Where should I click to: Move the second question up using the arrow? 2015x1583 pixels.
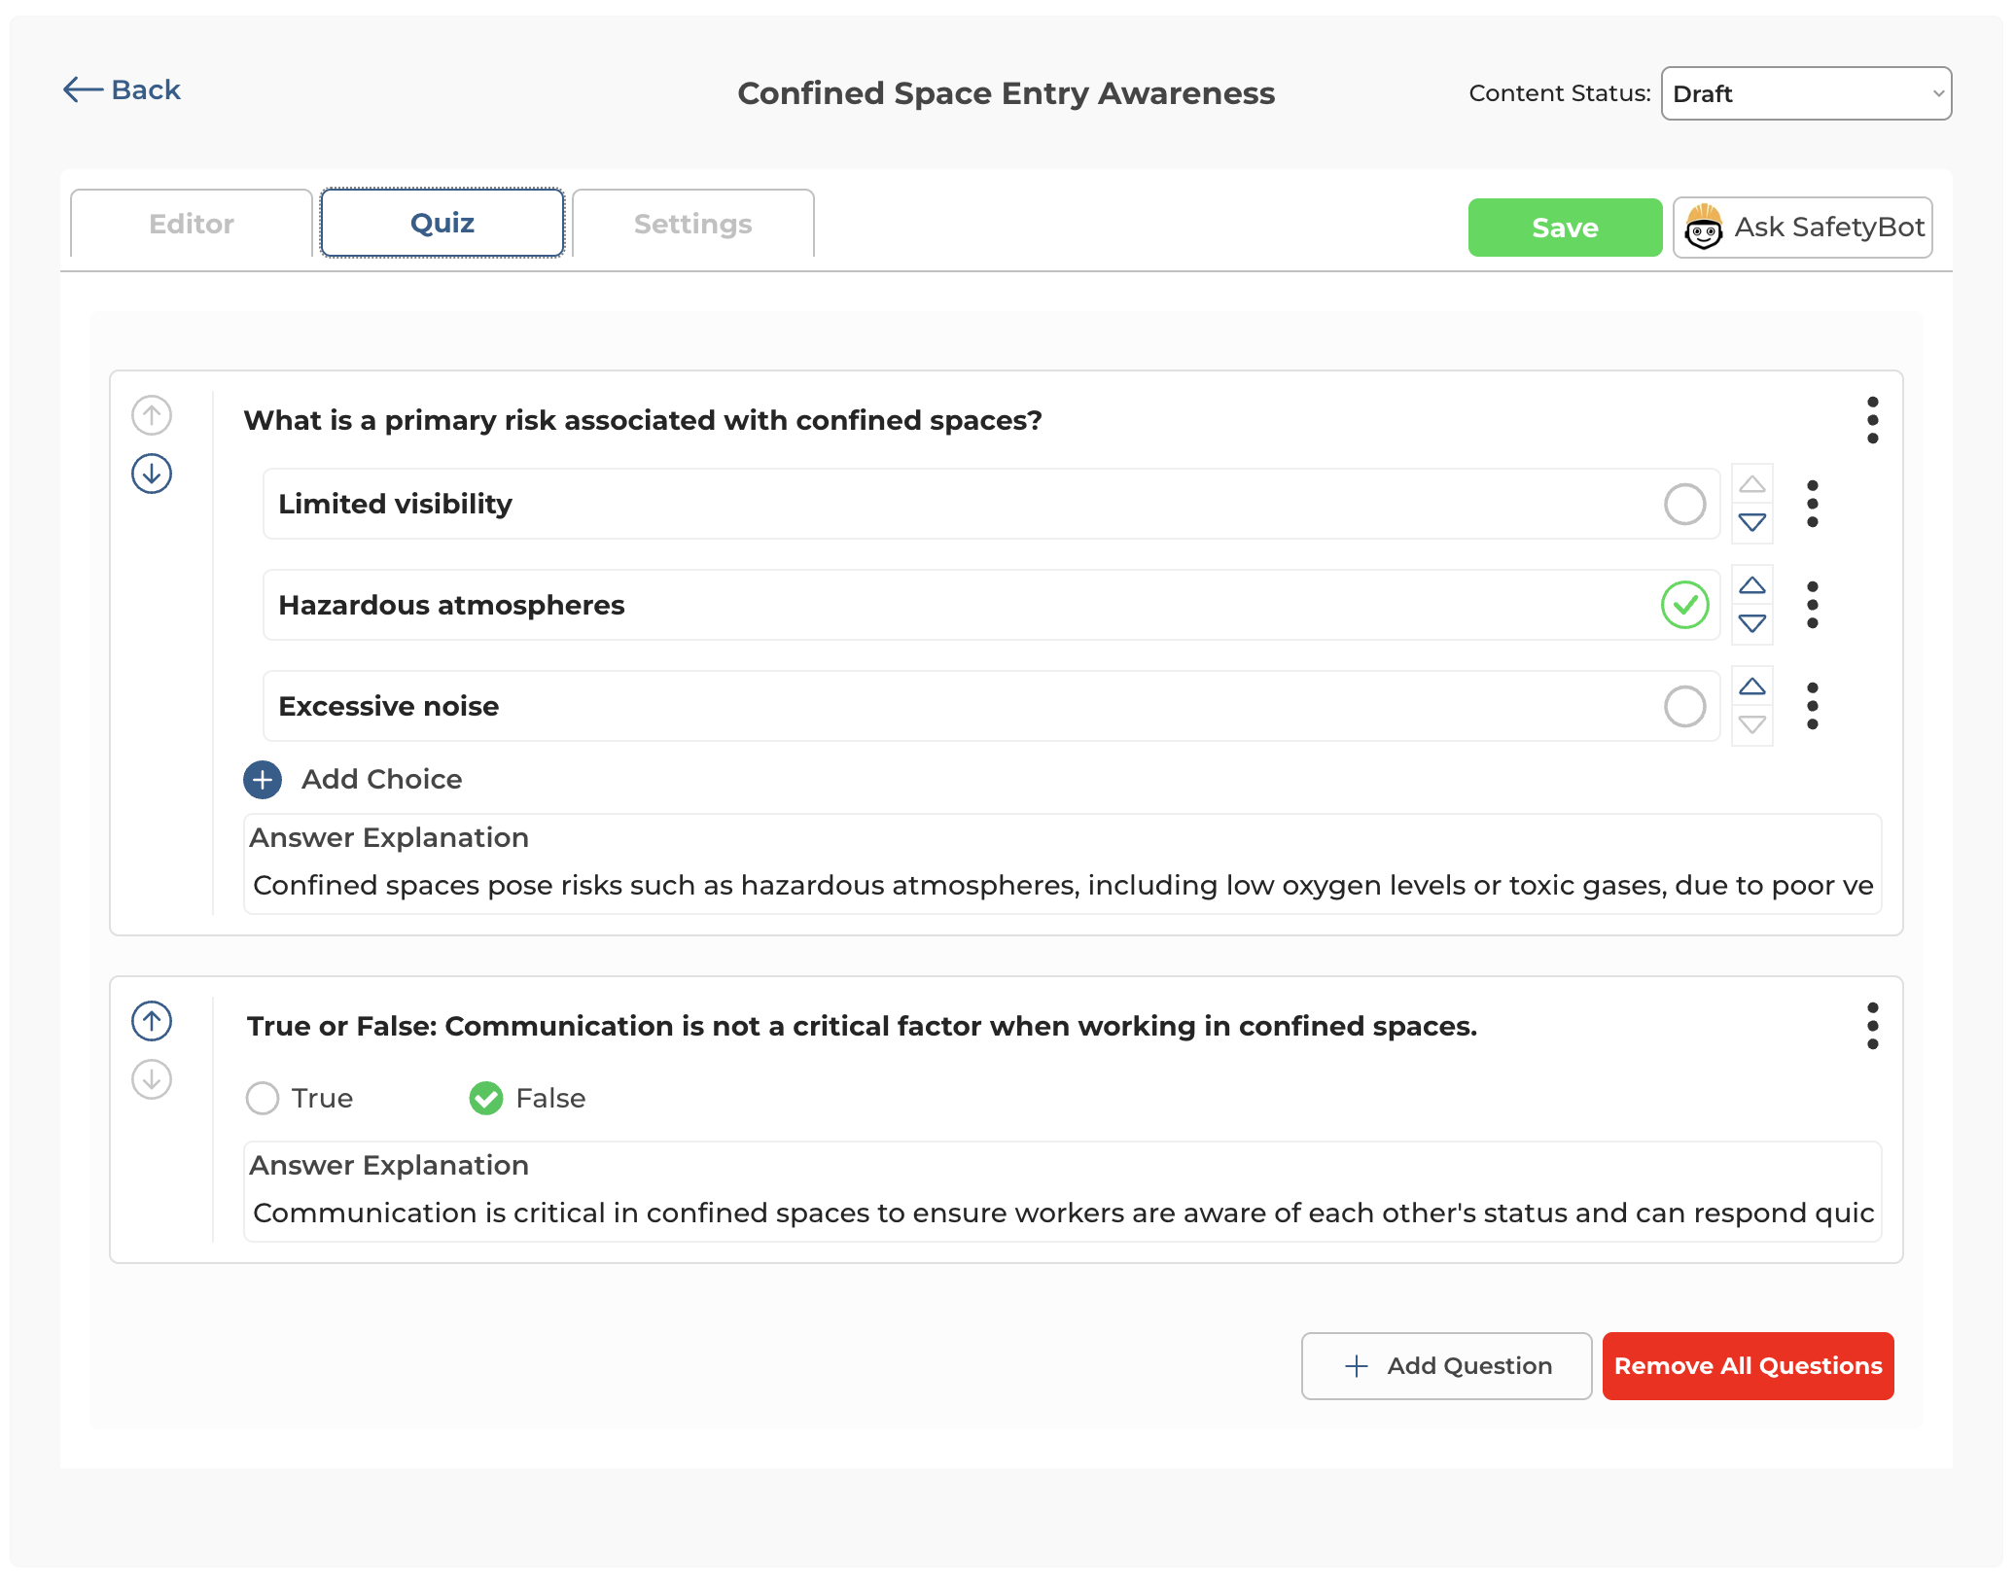click(151, 1022)
